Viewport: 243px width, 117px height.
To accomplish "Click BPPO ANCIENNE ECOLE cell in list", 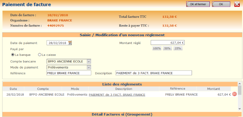I will (47, 94).
